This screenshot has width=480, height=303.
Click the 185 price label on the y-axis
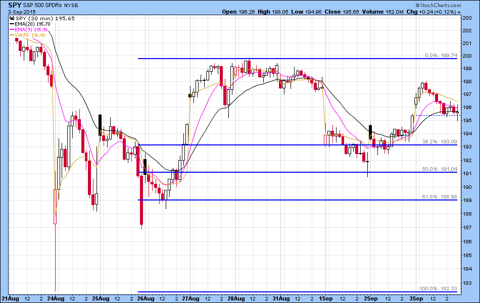[467, 255]
